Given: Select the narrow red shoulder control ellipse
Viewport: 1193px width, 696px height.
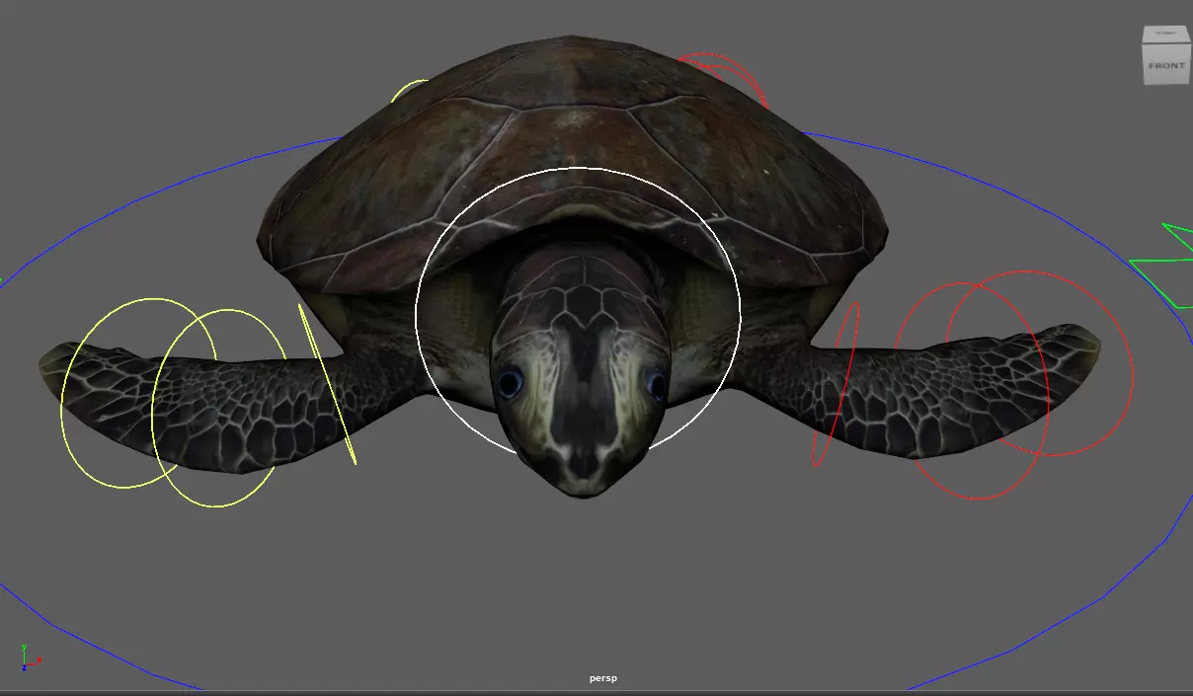Looking at the screenshot, I should [835, 385].
